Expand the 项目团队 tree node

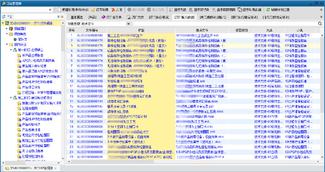coord(7,28)
